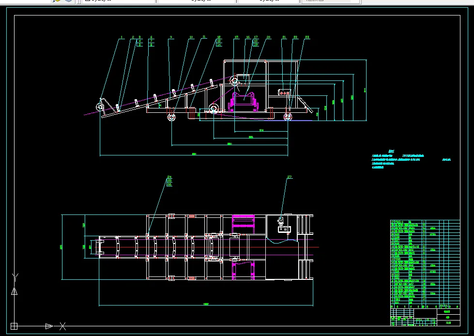Select part balloon number 14
Screen dimensions: 474x336
pos(219,45)
